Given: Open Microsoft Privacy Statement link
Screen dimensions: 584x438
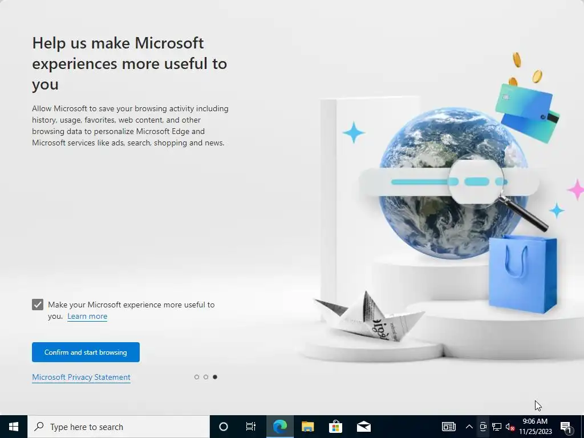Looking at the screenshot, I should [81, 377].
